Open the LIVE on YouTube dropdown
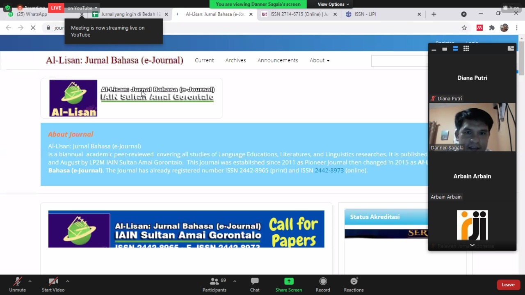The width and height of the screenshot is (525, 295). click(x=82, y=8)
